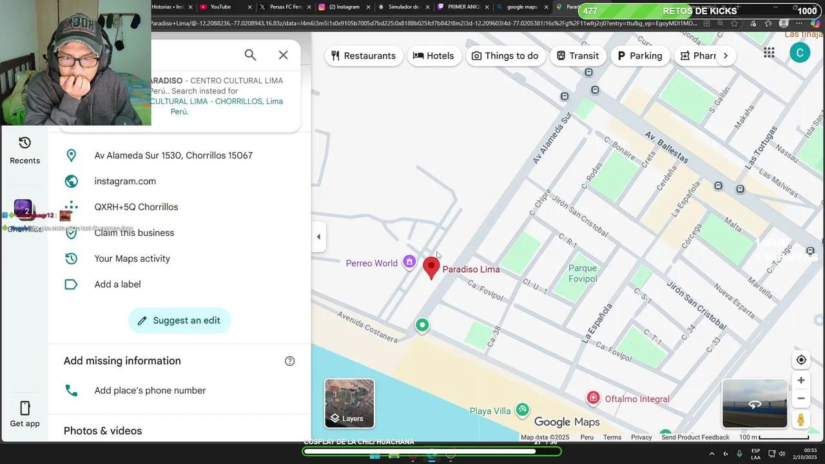
Task: Click Your Maps activity
Action: coord(132,258)
